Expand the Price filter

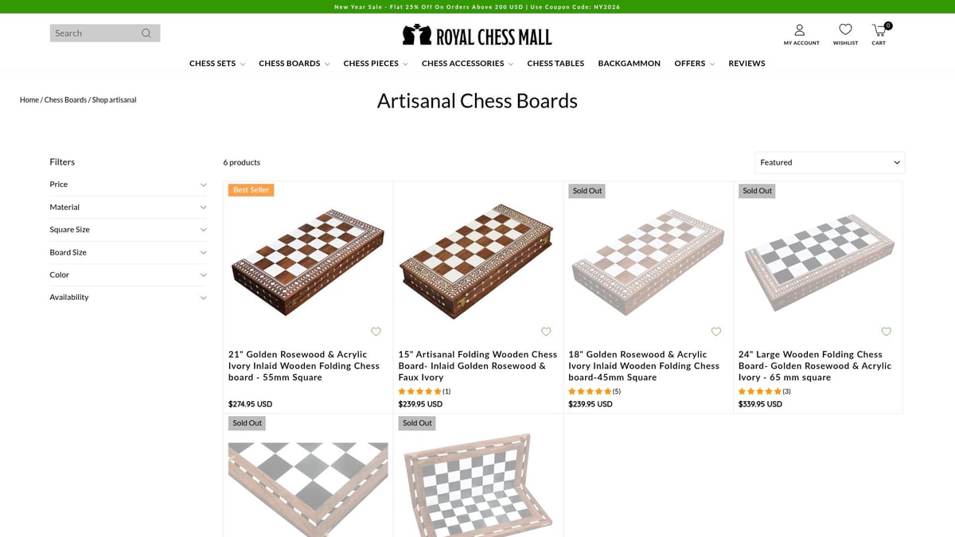coord(128,184)
